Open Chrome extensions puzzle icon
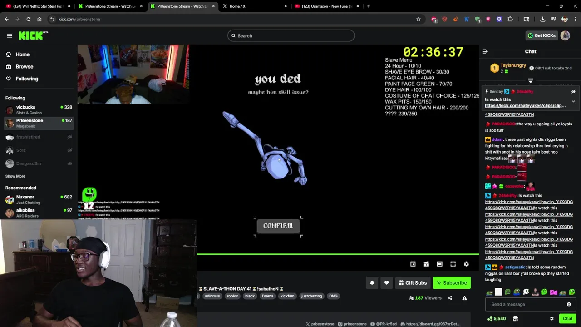The width and height of the screenshot is (581, 327). (x=510, y=19)
